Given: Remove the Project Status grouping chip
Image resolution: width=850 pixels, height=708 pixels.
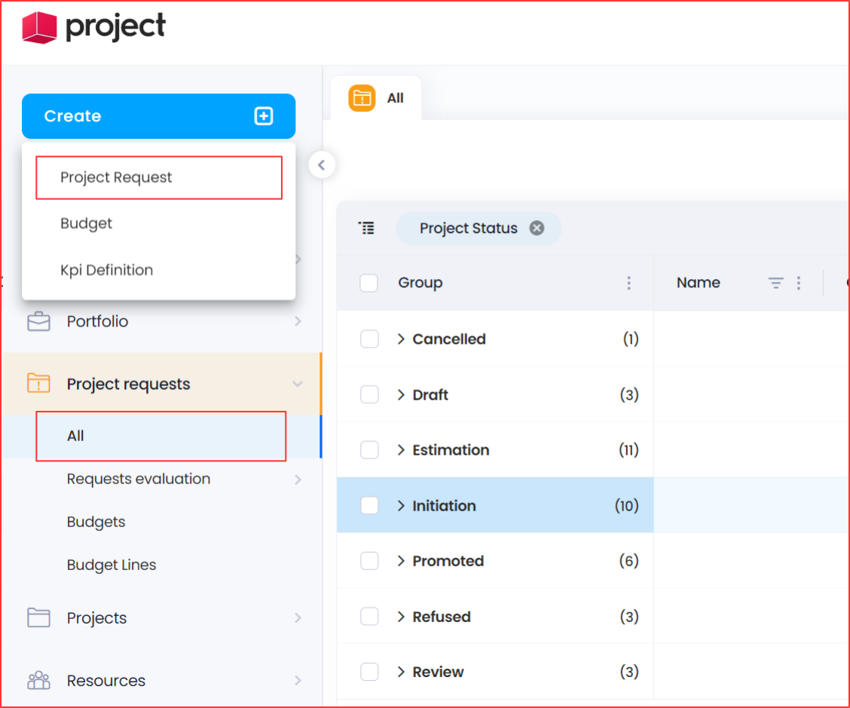Looking at the screenshot, I should point(537,228).
